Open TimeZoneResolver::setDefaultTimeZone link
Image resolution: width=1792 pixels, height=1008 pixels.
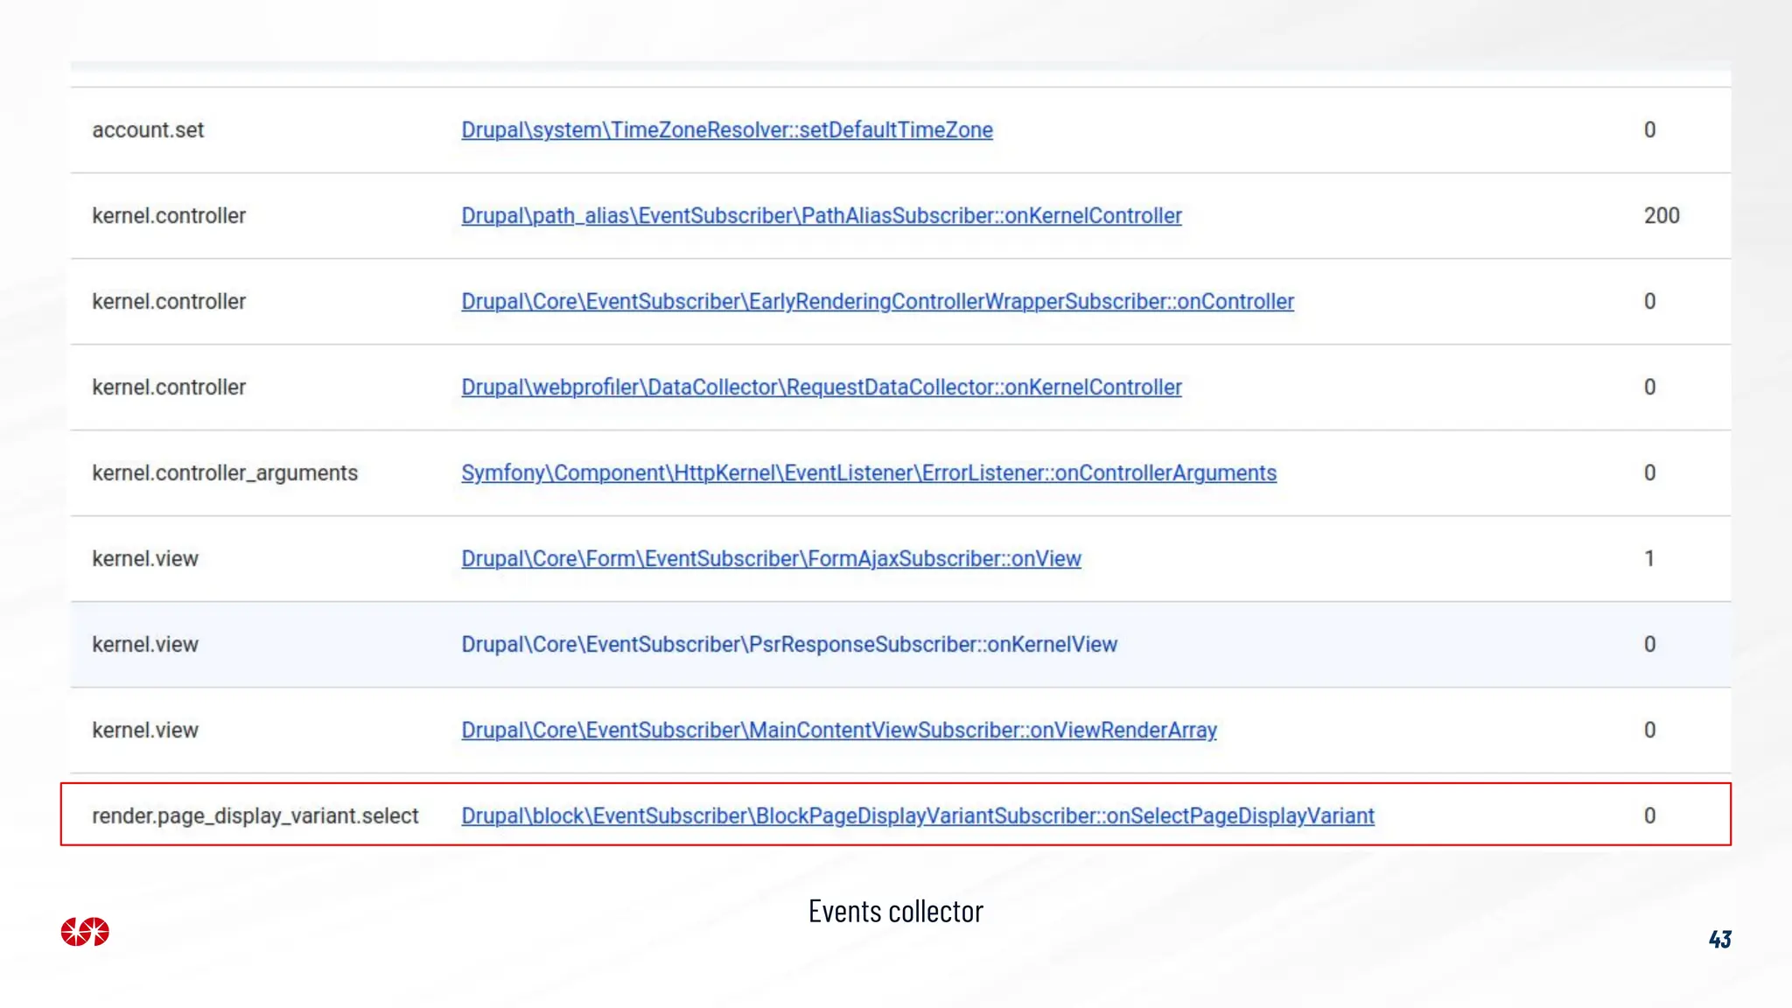pos(726,129)
